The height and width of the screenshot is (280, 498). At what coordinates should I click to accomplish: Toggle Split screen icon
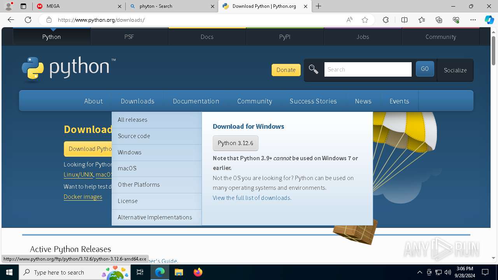coord(404,20)
